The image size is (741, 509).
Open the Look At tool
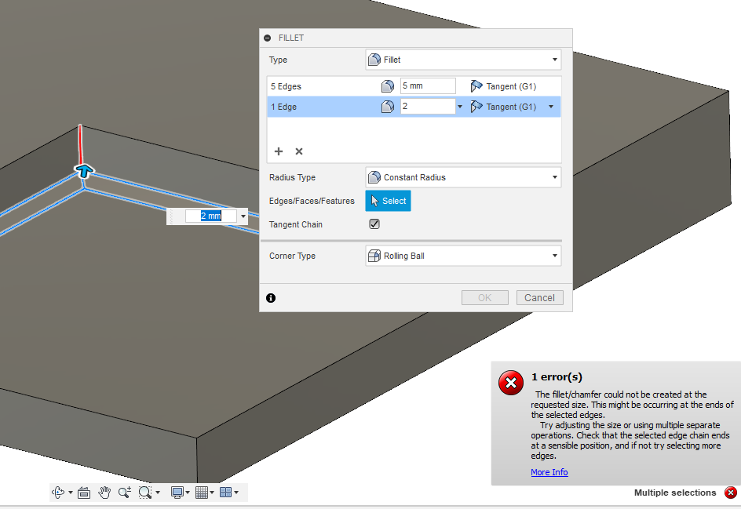84,492
